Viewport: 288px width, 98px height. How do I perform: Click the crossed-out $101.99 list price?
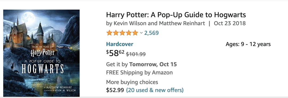(136, 54)
